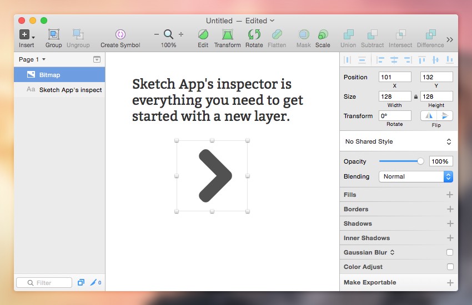Open the Blending mode dropdown
This screenshot has height=305, width=472.
[415, 176]
